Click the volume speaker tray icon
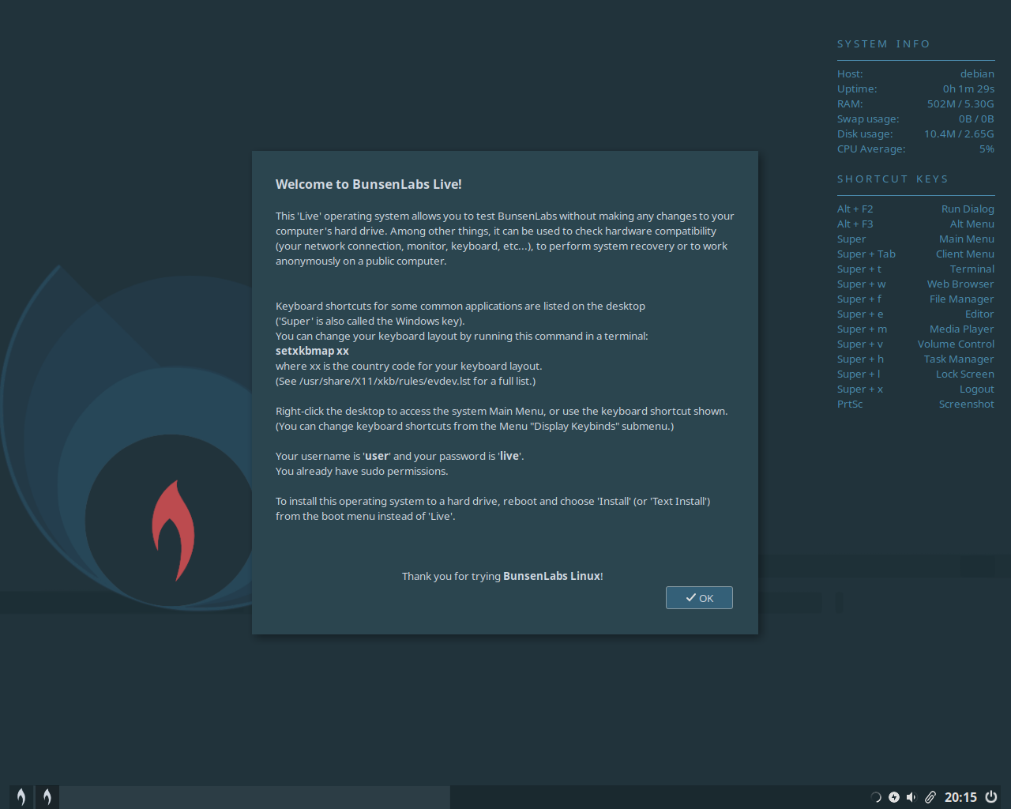Screen dimensions: 1011x809 coord(911,797)
